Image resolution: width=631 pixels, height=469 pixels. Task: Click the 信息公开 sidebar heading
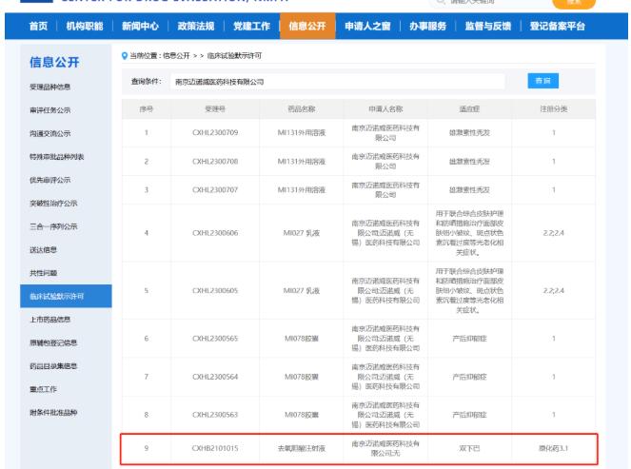pyautogui.click(x=54, y=63)
